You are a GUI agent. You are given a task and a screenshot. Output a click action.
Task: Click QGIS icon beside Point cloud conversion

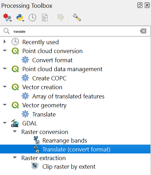[x=15, y=51]
